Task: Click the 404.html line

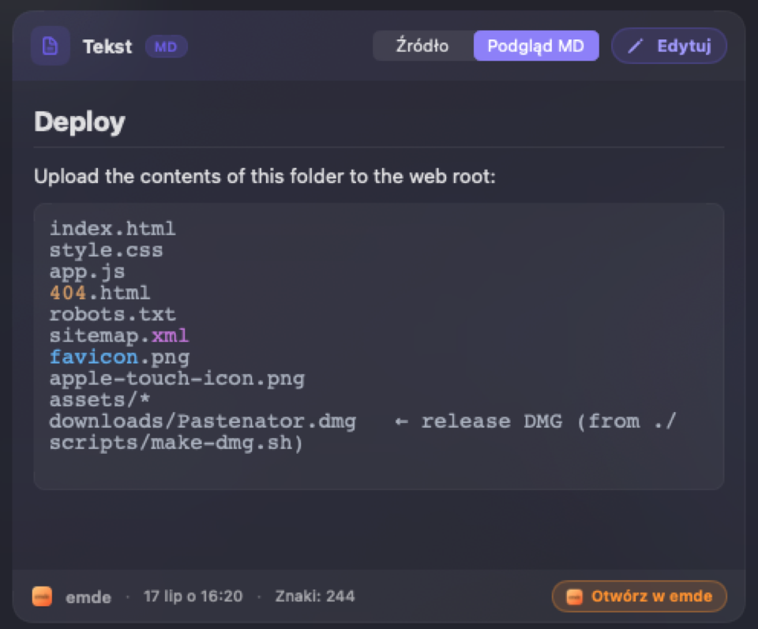Action: (100, 293)
